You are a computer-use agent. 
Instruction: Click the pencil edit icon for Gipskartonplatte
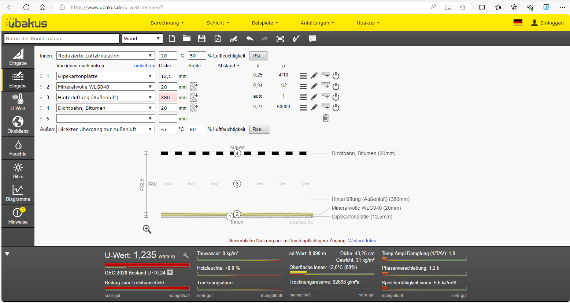point(314,76)
